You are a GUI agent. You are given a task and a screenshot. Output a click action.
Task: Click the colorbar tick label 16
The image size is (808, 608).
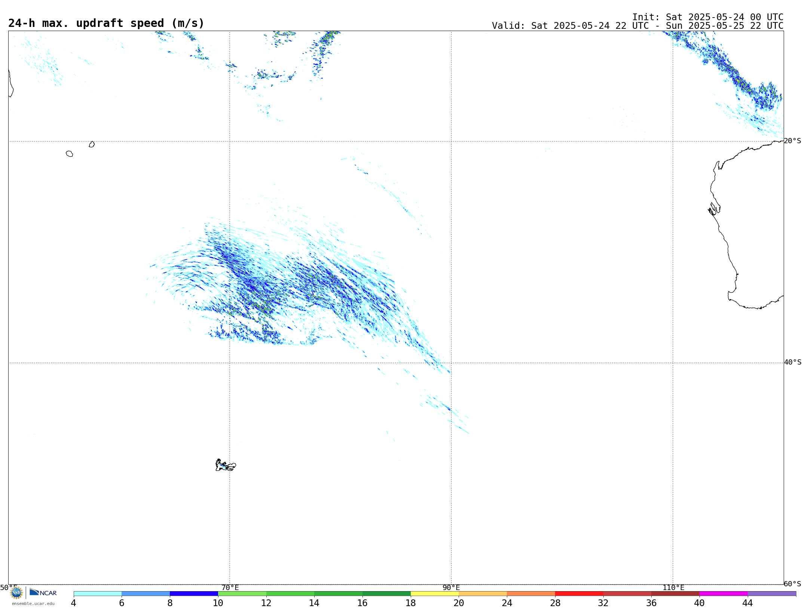[x=362, y=603]
